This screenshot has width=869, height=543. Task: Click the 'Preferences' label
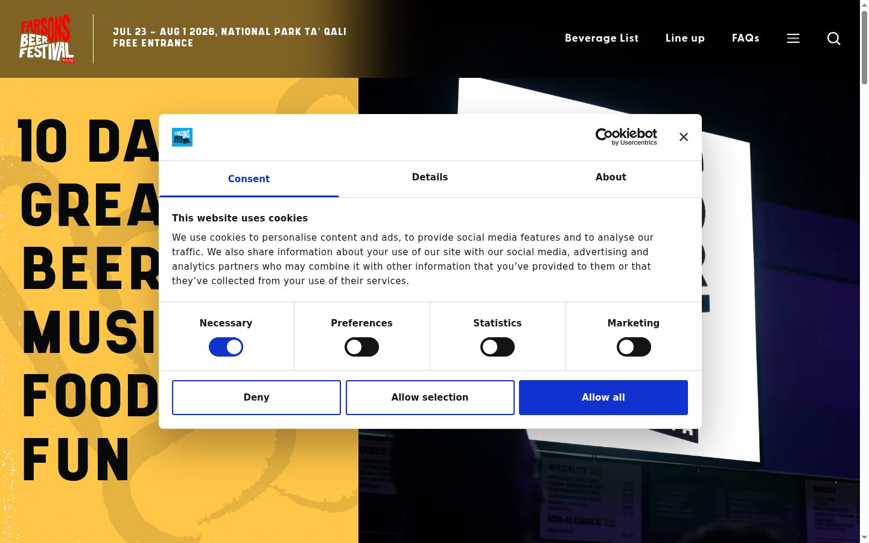click(x=361, y=323)
